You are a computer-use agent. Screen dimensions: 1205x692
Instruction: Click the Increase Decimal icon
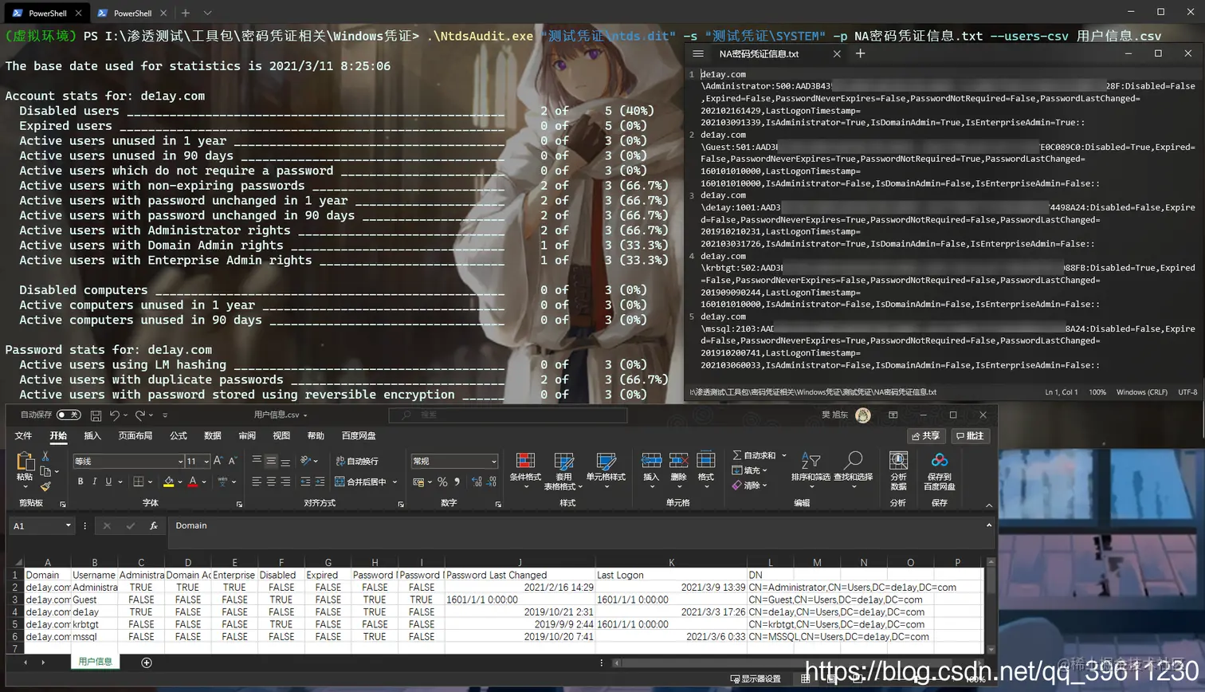click(477, 482)
